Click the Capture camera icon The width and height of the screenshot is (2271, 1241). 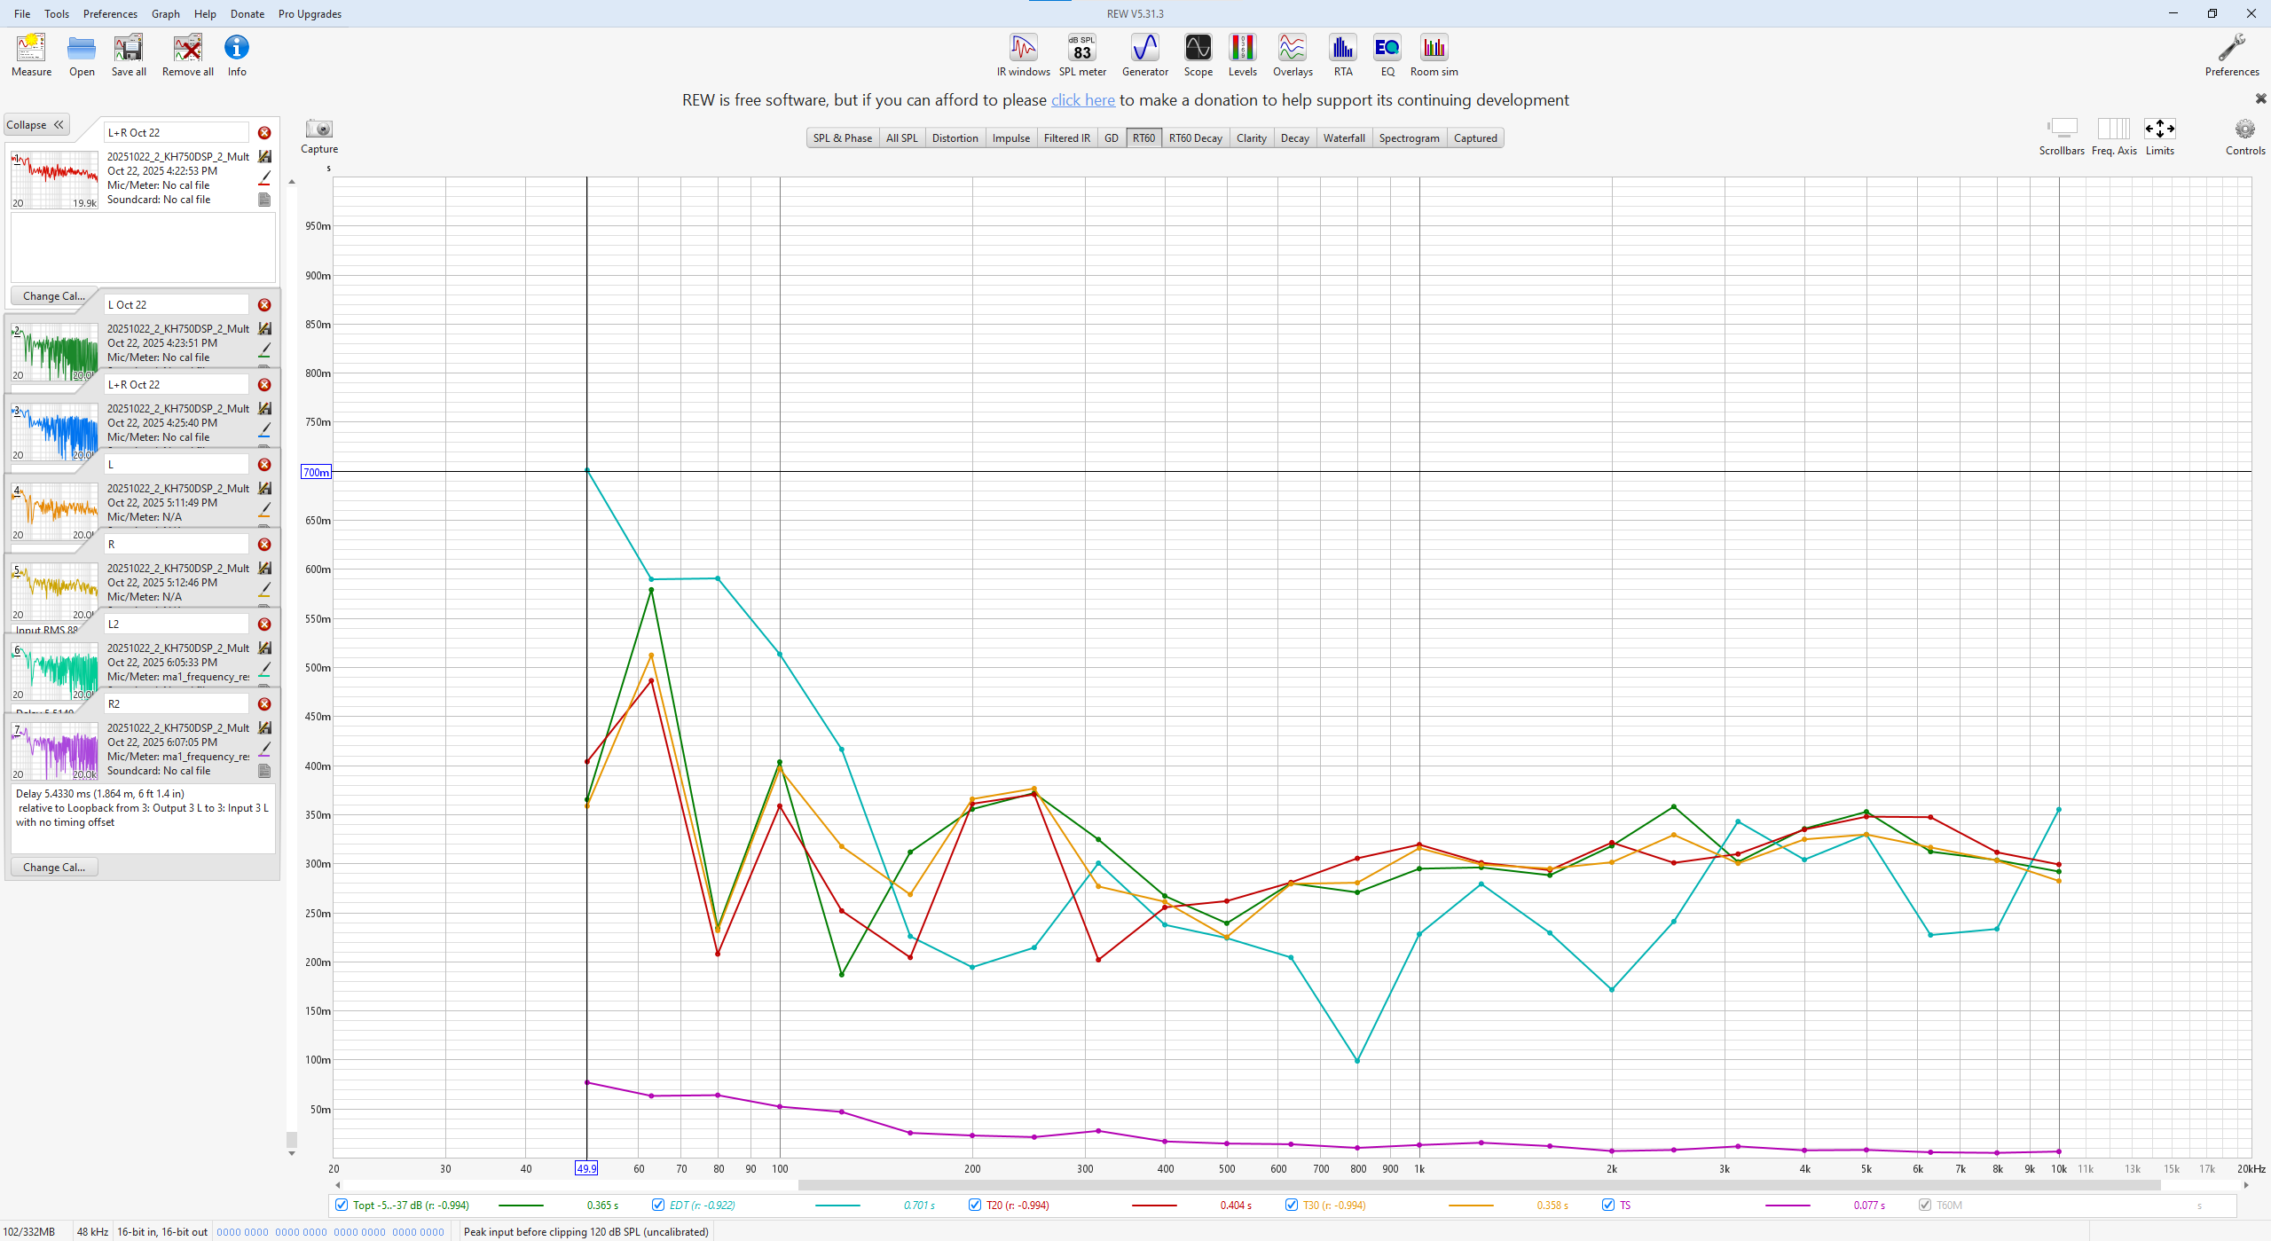pyautogui.click(x=318, y=130)
